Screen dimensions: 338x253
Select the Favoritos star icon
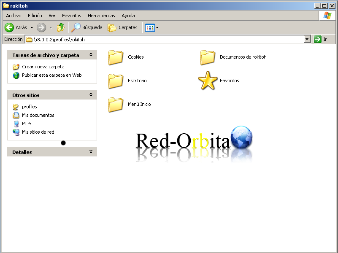[x=208, y=81]
